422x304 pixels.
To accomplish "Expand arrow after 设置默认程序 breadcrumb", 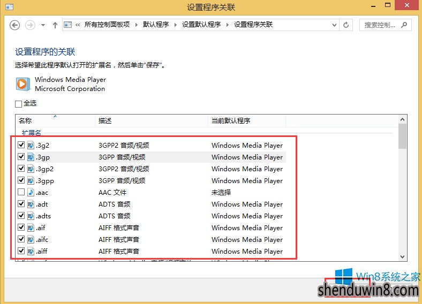I will pyautogui.click(x=227, y=25).
